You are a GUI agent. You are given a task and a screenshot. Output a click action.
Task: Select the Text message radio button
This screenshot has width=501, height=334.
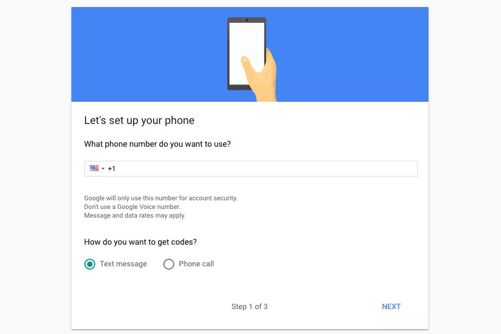[x=90, y=264]
